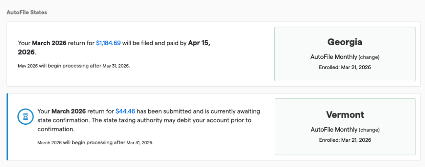Image resolution: width=425 pixels, height=167 pixels.
Task: Click the 'awaiting state confirmation' message text
Action: click(x=149, y=120)
